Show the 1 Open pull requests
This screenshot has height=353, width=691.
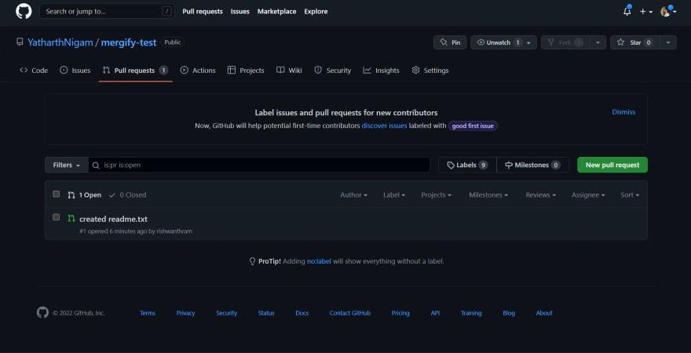pos(84,195)
